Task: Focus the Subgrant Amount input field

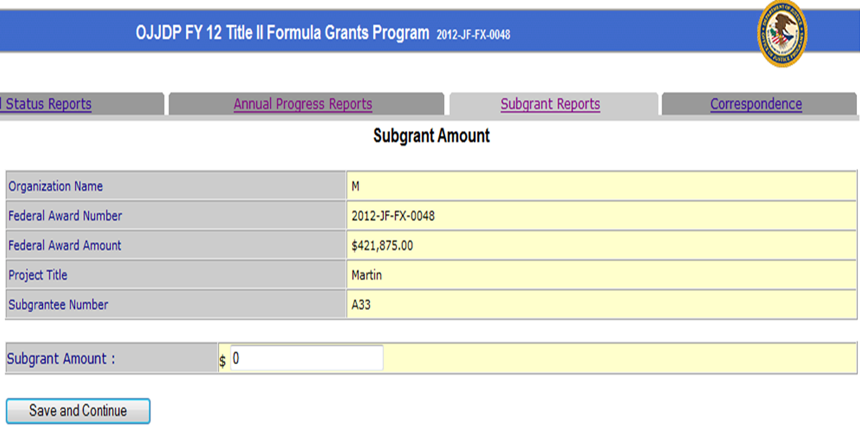Action: click(x=307, y=358)
